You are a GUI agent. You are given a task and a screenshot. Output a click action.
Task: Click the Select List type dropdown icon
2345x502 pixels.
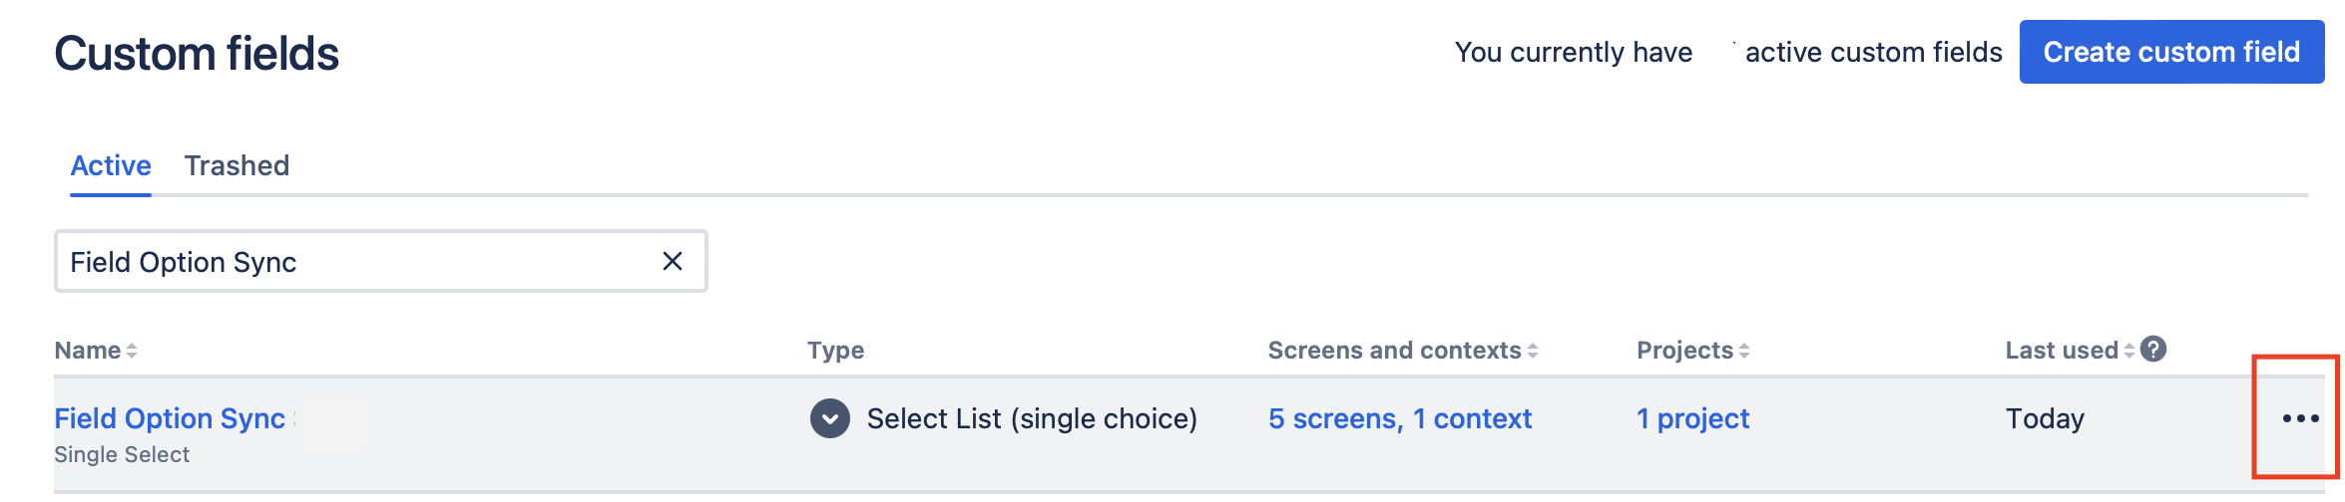click(829, 418)
